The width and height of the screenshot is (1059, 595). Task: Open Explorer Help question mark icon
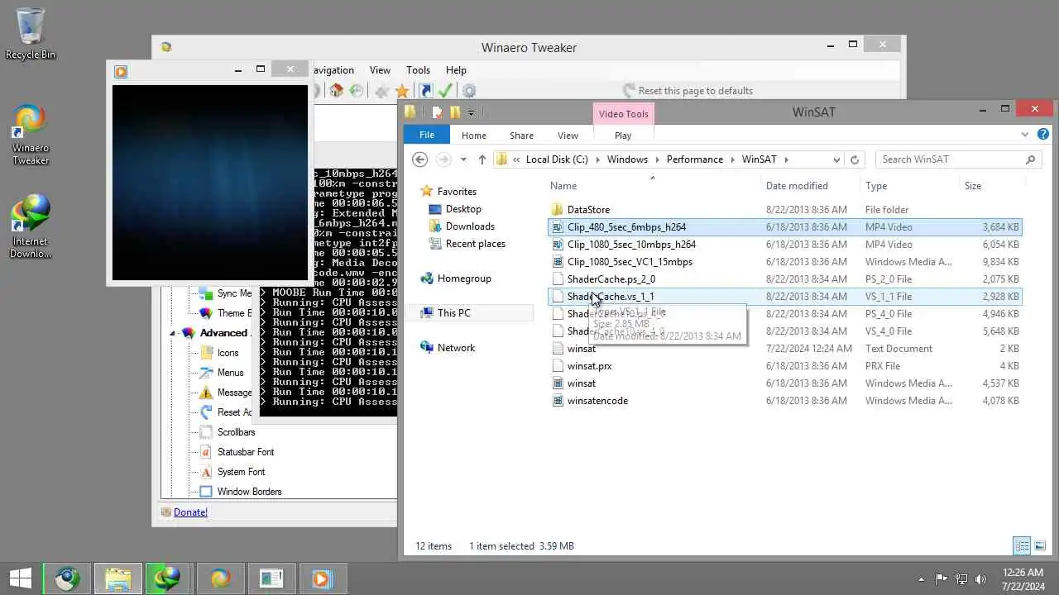pyautogui.click(x=1043, y=135)
